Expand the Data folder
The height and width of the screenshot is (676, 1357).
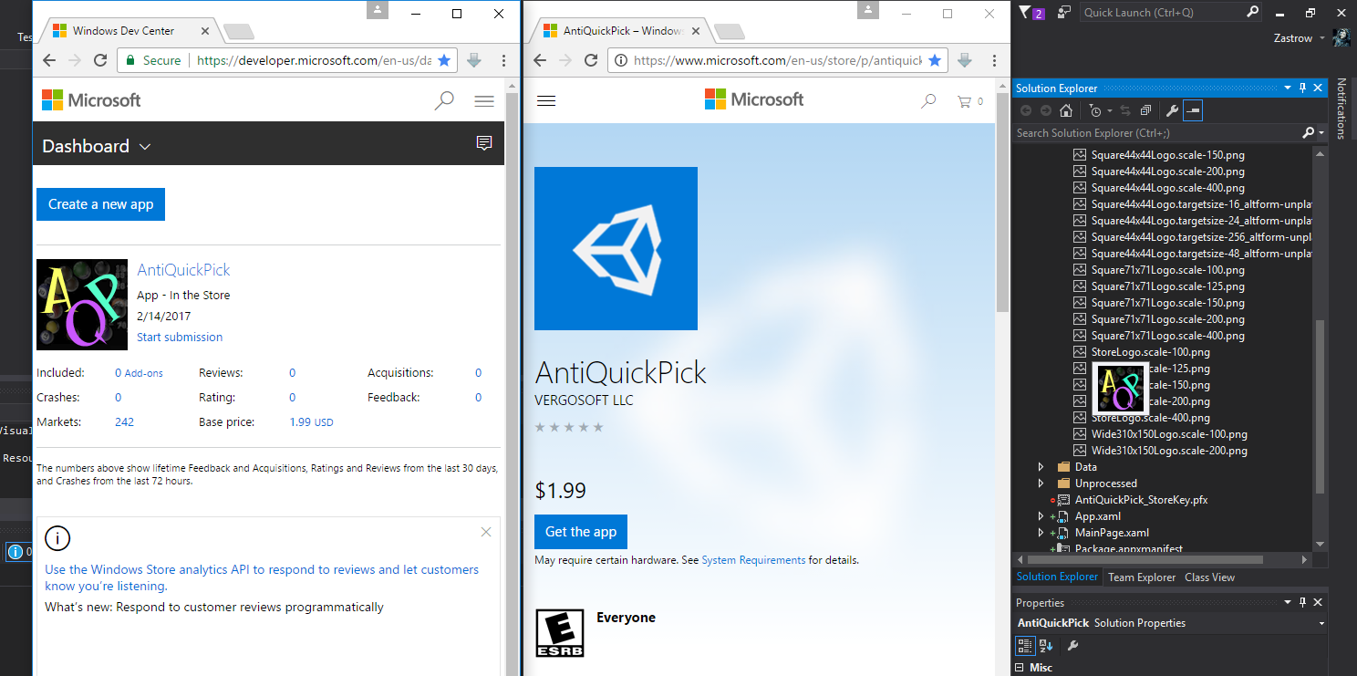1041,467
